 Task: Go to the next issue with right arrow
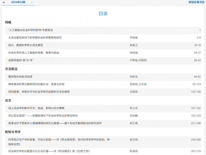[x=32, y=2]
